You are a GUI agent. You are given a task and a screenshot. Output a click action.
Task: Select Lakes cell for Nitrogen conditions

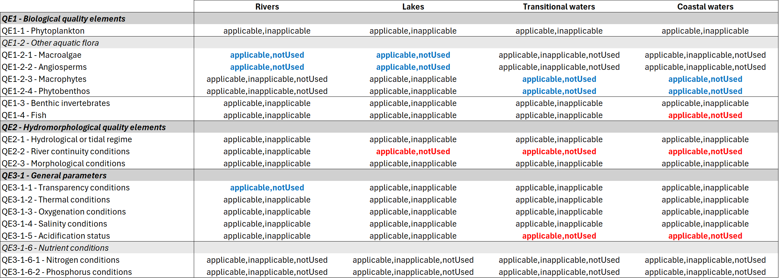pos(413,260)
